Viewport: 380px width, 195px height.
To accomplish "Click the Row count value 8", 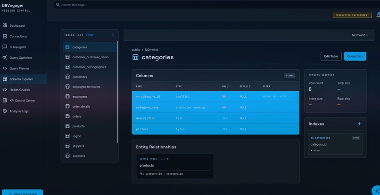I will (x=310, y=89).
